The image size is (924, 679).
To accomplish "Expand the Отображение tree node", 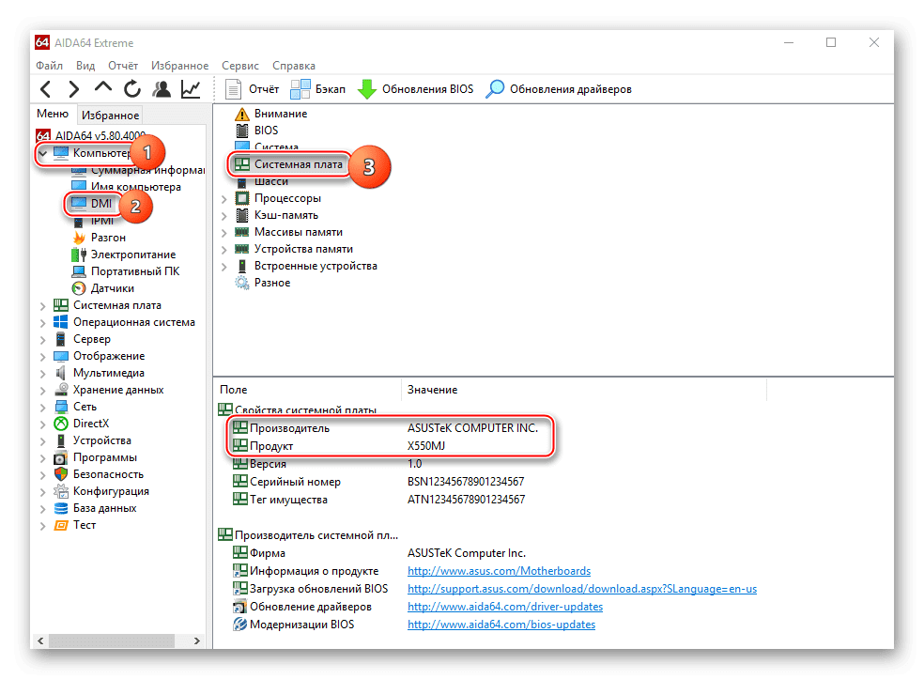I will click(42, 357).
